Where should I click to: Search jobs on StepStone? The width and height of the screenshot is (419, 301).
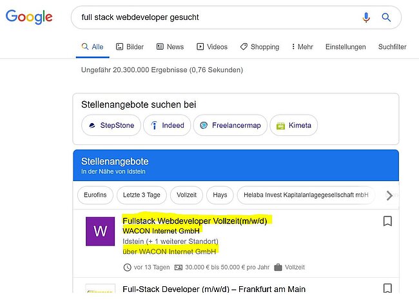coord(111,125)
